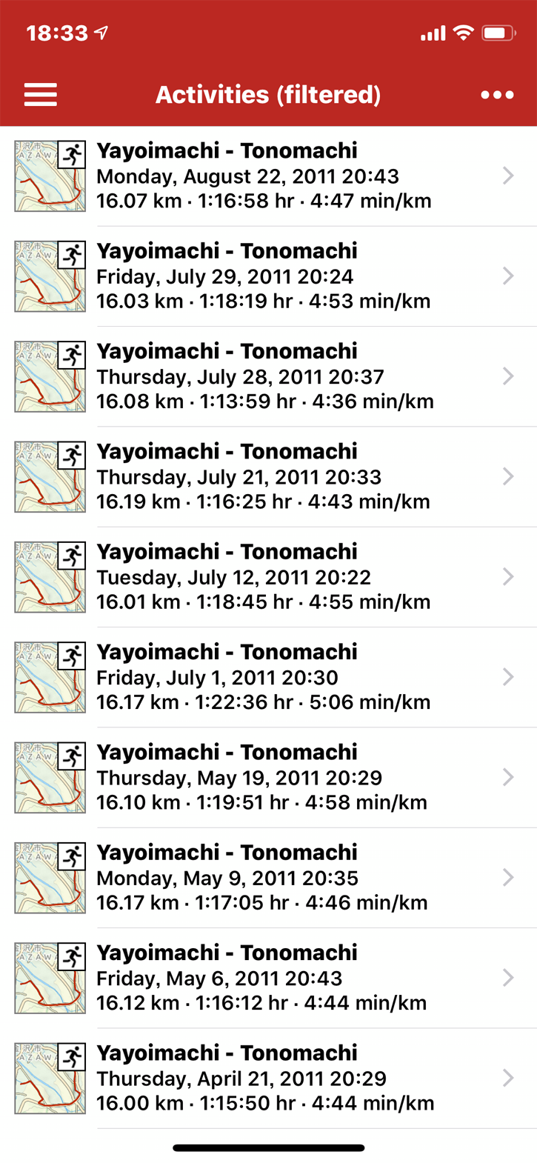Expand the August 22, 2011 activity chevron
The height and width of the screenshot is (1163, 537).
tap(508, 176)
